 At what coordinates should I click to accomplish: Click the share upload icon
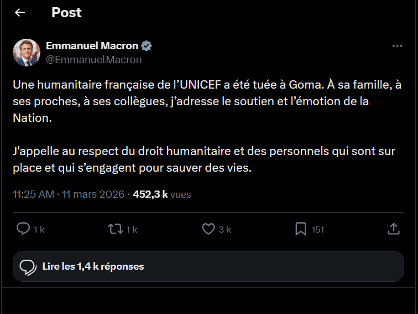click(393, 229)
